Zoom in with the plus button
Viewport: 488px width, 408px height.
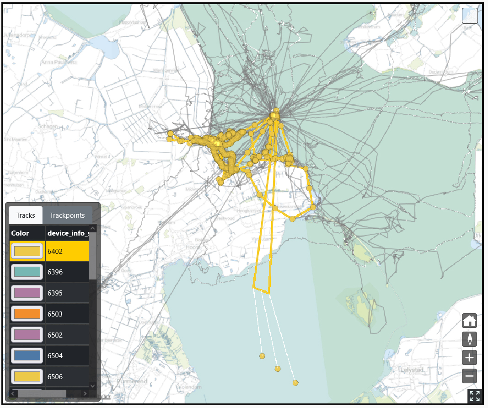(469, 357)
